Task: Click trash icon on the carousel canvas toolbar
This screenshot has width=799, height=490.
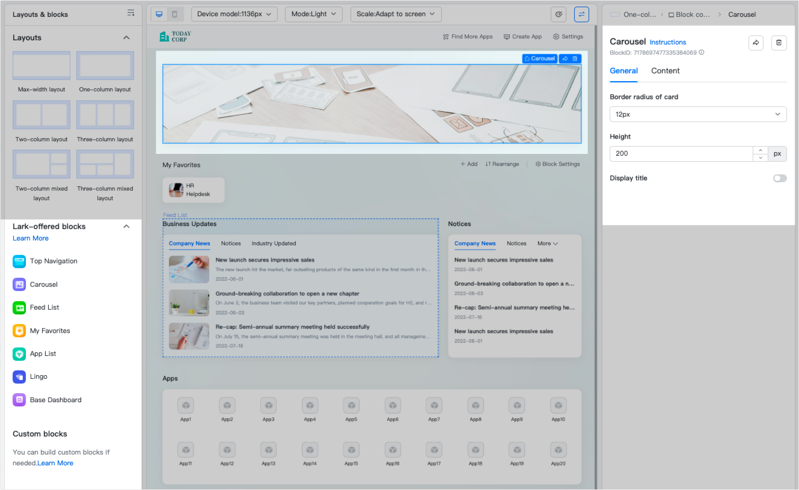Action: pyautogui.click(x=575, y=58)
